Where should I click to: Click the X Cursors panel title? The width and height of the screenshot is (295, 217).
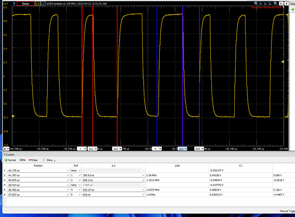click(x=9, y=155)
